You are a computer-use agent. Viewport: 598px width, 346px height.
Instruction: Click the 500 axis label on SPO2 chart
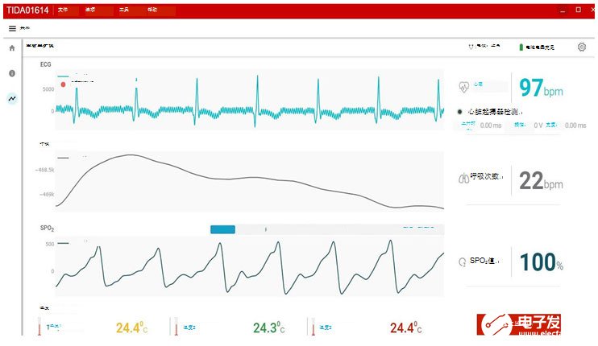point(50,244)
